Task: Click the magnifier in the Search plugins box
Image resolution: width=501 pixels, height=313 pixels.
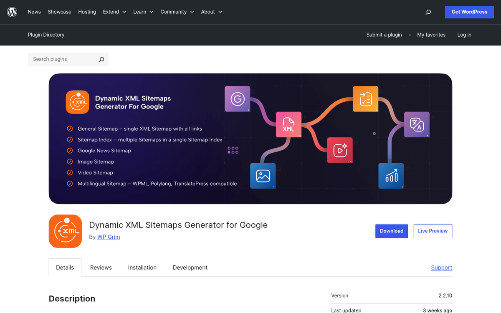Action: pos(101,59)
